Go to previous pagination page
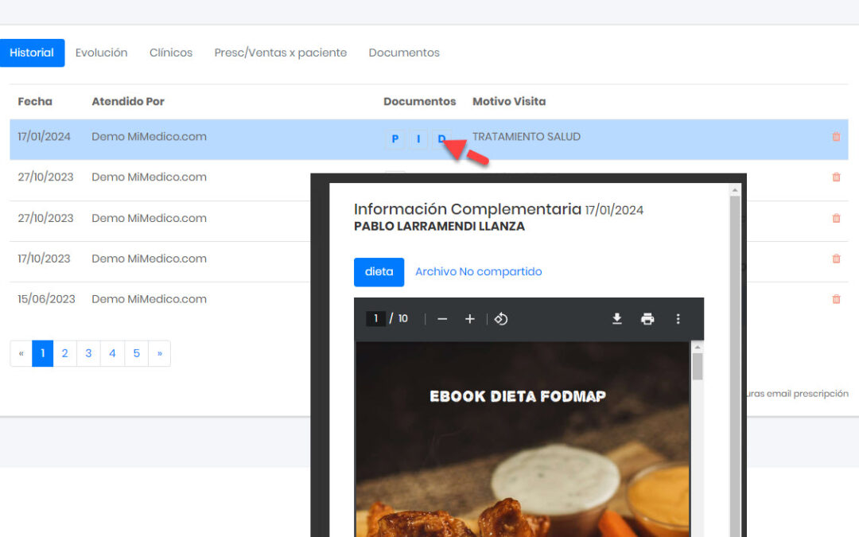 coord(21,353)
